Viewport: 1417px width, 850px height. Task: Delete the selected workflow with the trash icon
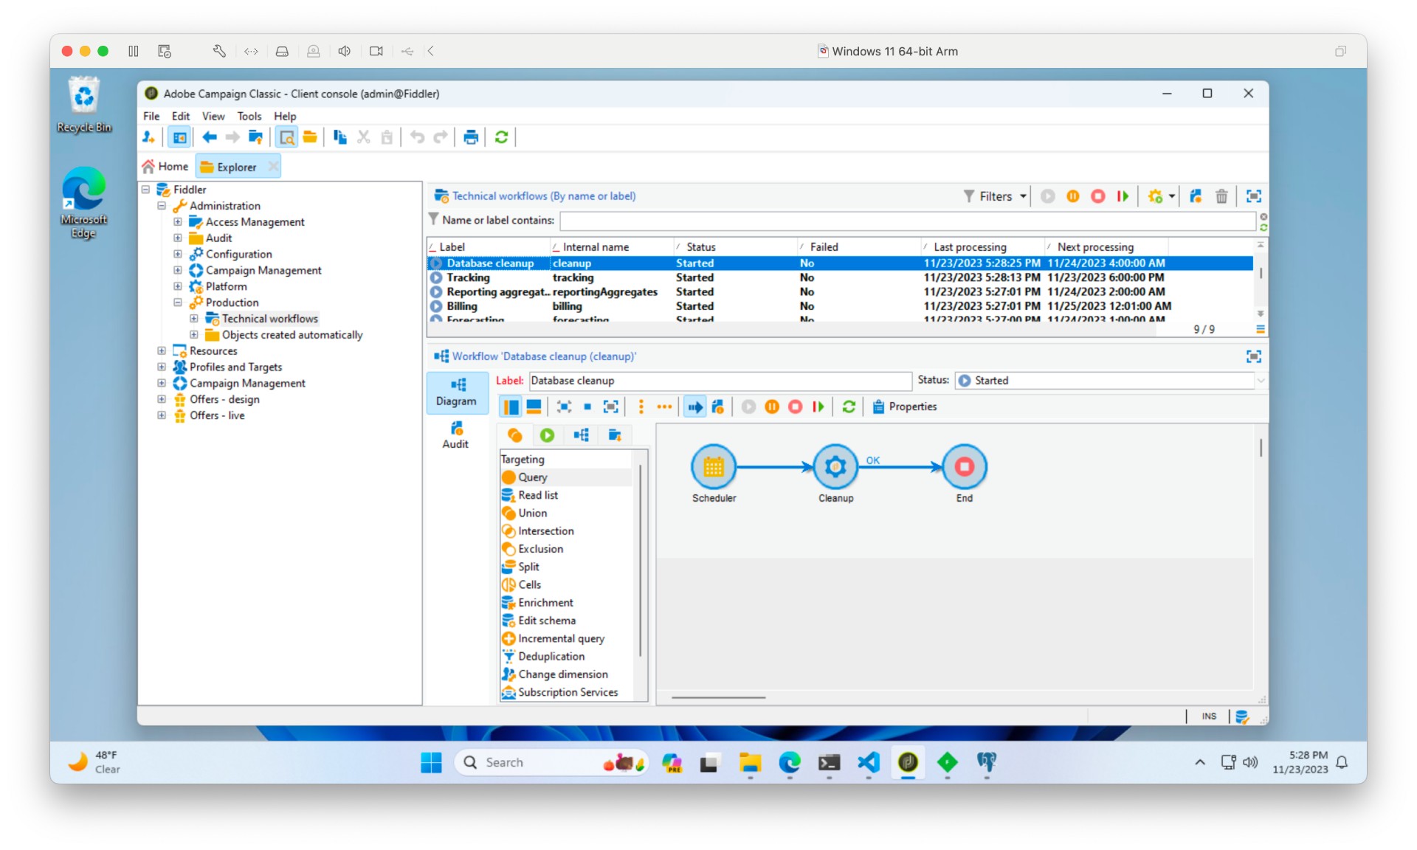point(1221,196)
